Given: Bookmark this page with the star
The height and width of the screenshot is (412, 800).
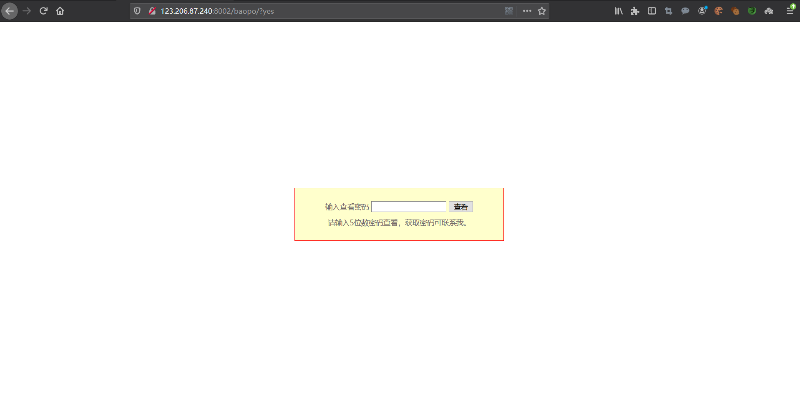Looking at the screenshot, I should pyautogui.click(x=542, y=11).
